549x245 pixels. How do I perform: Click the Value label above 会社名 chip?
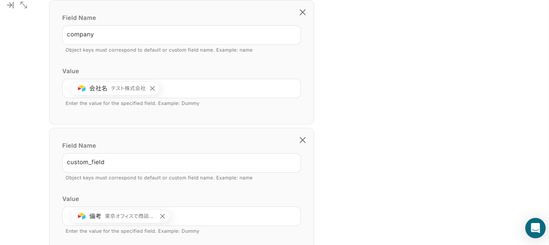pos(71,71)
